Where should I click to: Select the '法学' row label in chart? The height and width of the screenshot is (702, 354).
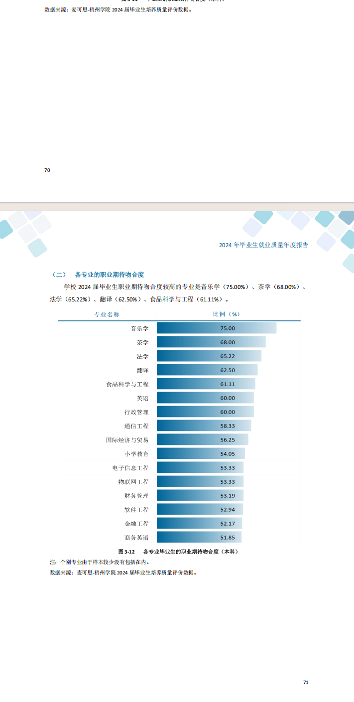point(142,356)
